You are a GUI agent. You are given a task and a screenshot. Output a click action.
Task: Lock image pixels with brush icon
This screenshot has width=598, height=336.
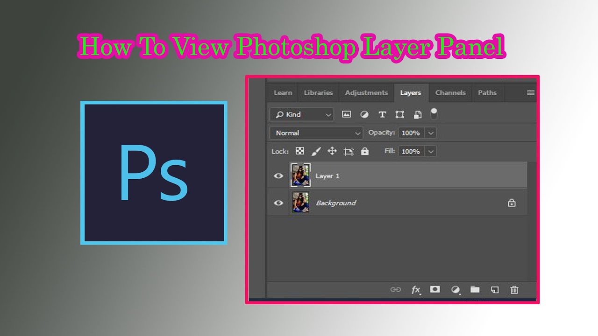316,151
